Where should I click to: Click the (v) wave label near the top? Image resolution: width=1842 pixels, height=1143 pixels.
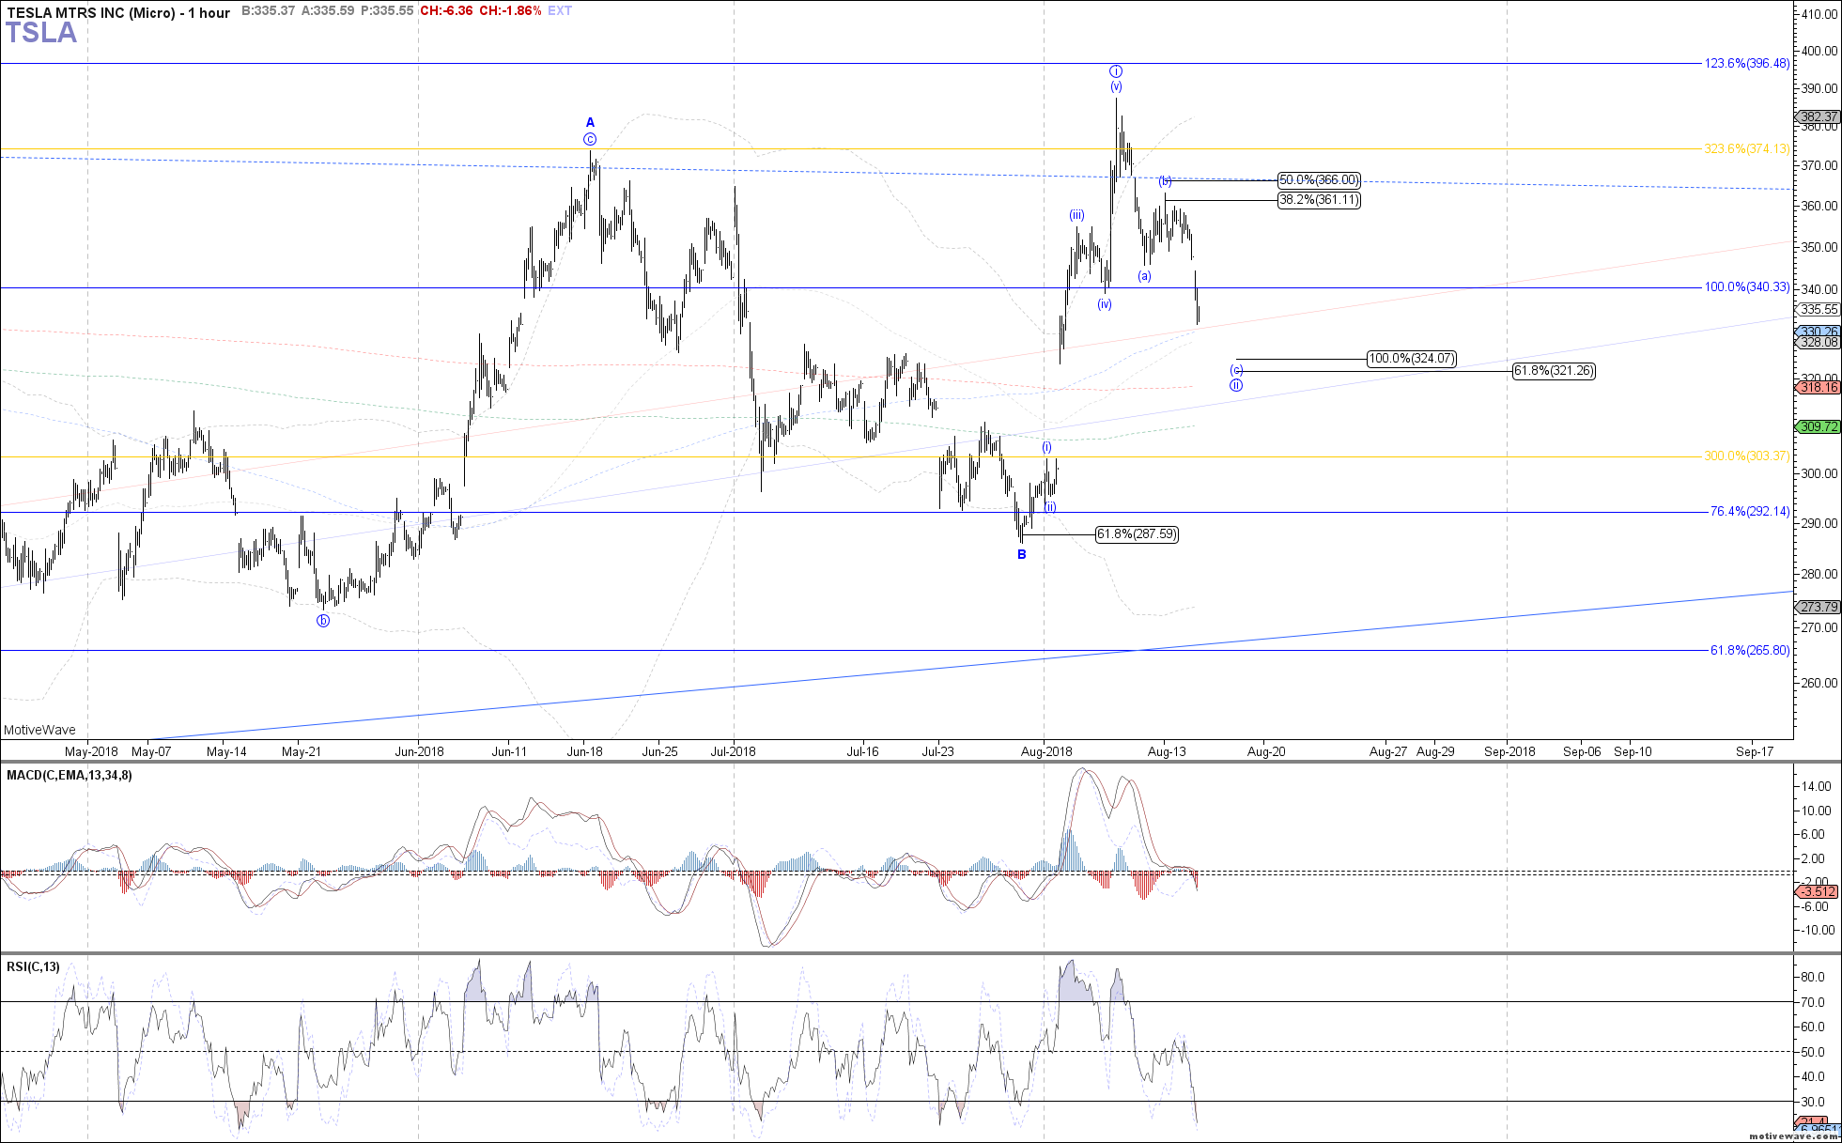(x=1116, y=86)
